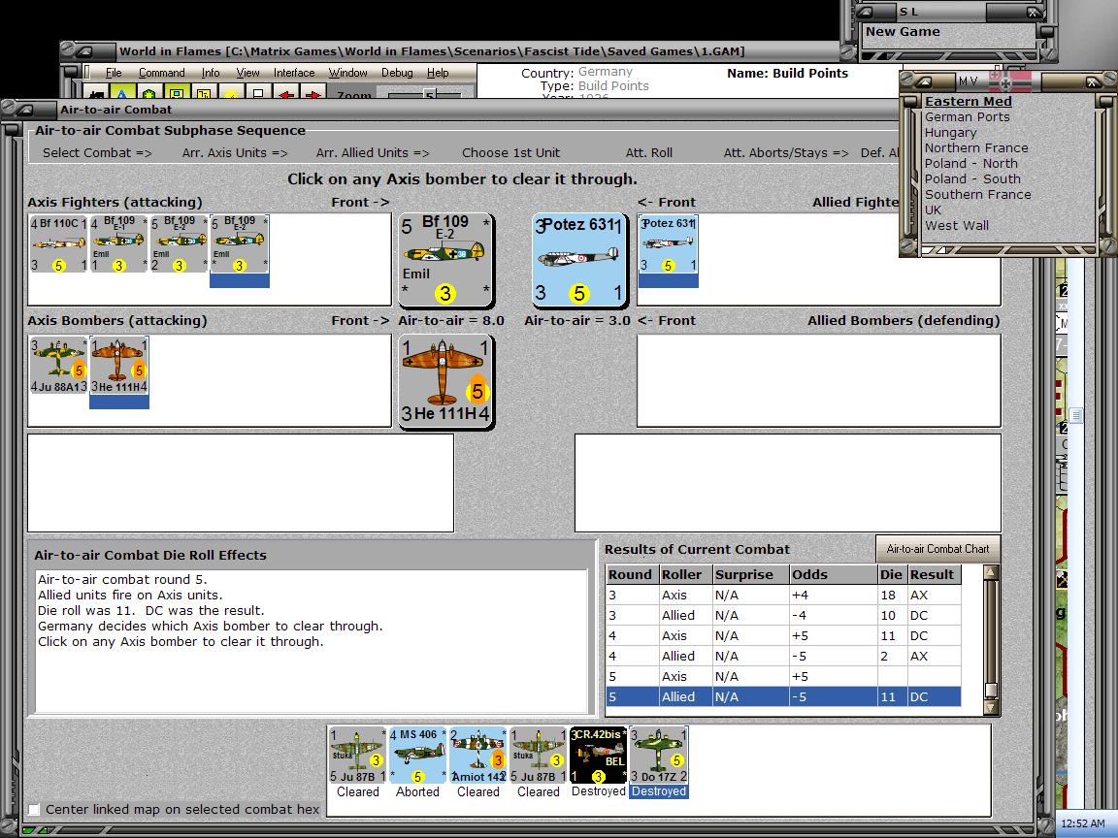
Task: Select the Bf 110C Axis fighter counter
Action: pyautogui.click(x=58, y=244)
